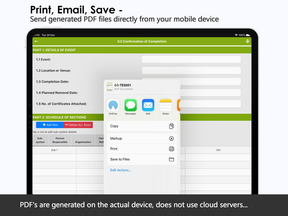288x216 pixels.
Task: Tap the 1.4 Planned Removal Date label
Action: [57, 93]
